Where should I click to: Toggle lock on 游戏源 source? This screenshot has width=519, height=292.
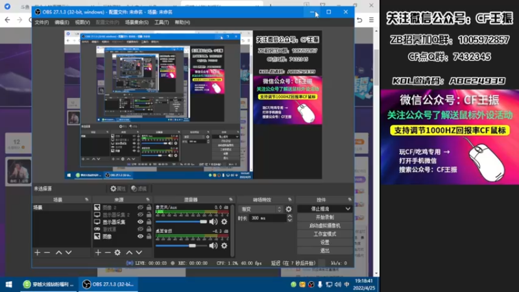pos(149,229)
